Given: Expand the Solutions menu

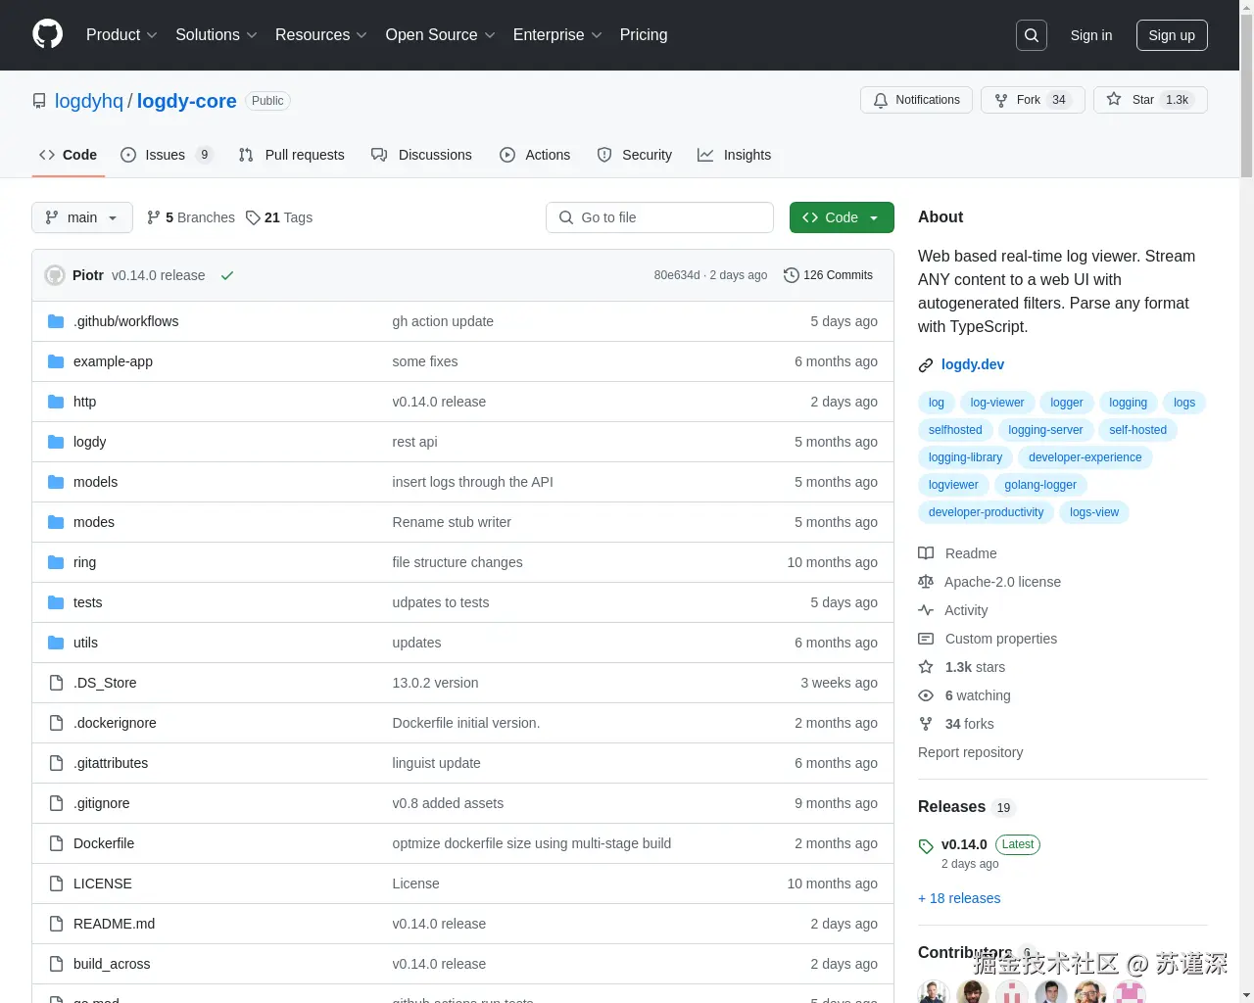Looking at the screenshot, I should click(217, 35).
